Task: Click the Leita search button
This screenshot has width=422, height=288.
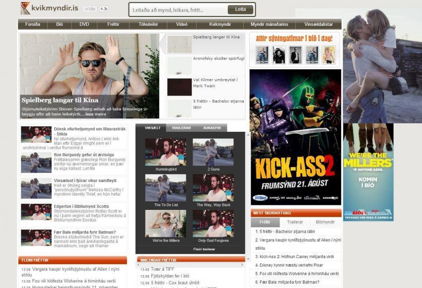Action: pos(240,9)
